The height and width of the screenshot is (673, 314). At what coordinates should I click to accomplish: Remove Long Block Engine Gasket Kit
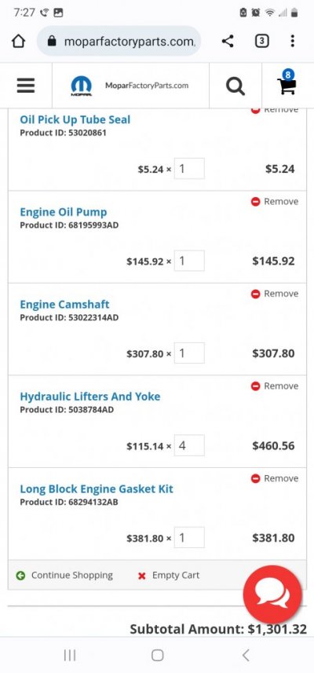275,478
